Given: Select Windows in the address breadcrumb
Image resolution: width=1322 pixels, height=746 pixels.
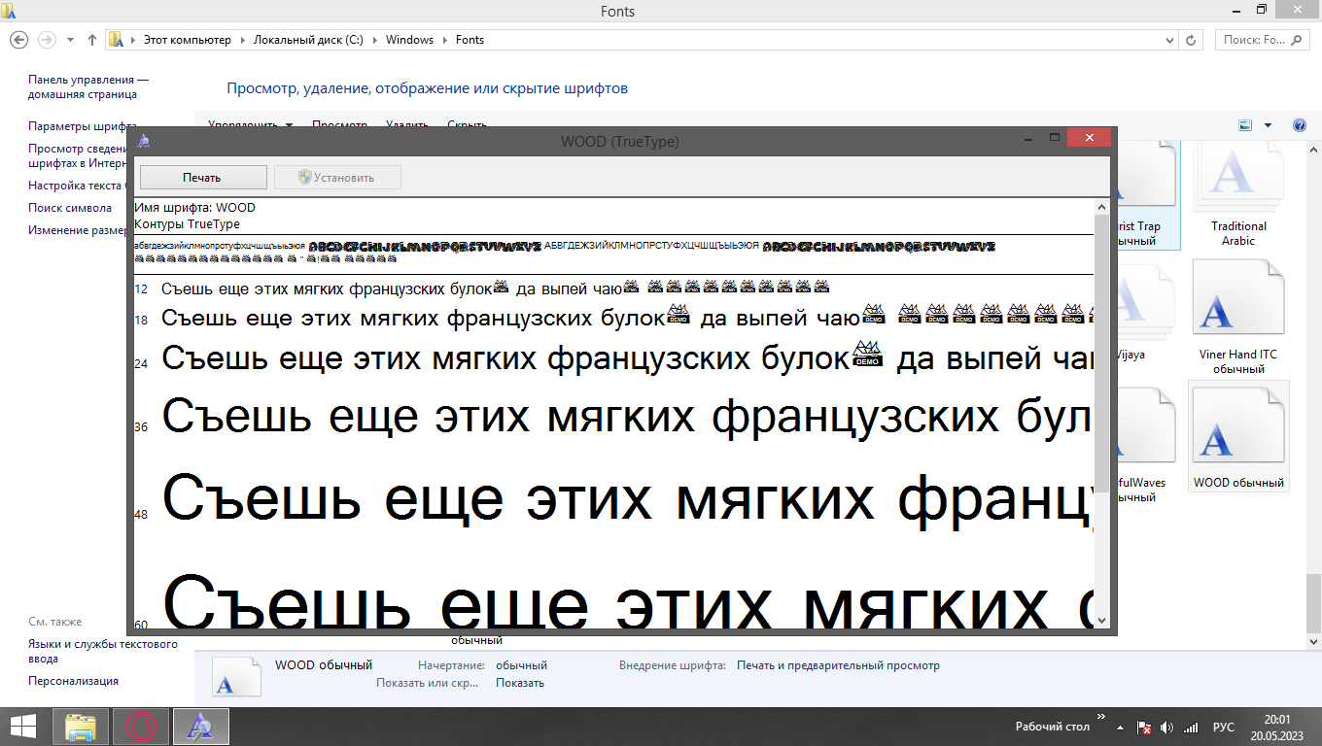Looking at the screenshot, I should [408, 40].
